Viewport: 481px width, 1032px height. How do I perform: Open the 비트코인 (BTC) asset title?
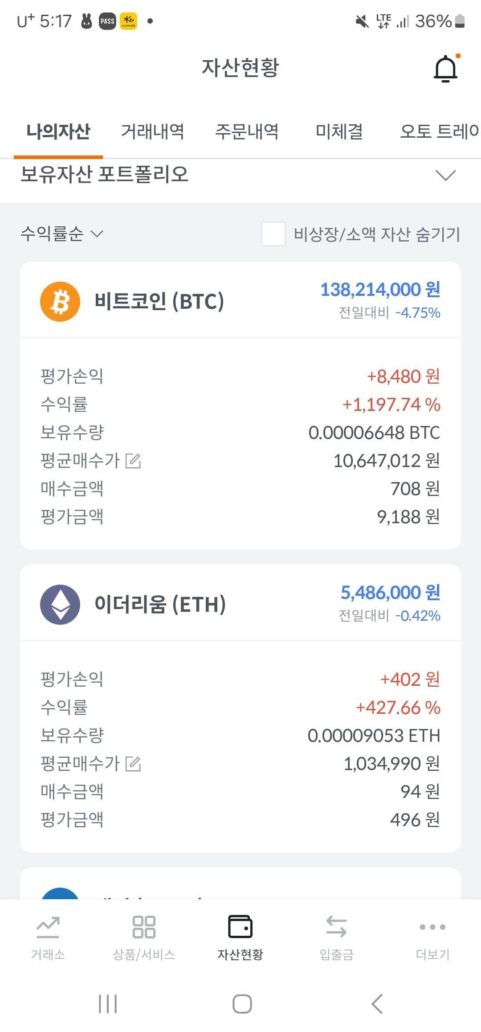click(x=159, y=301)
